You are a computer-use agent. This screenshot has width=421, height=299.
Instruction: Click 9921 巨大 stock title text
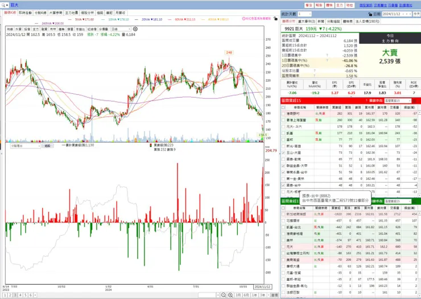294,28
